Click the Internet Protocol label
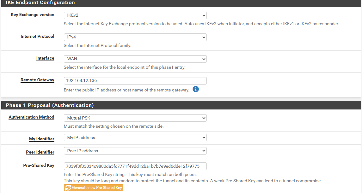 (x=37, y=36)
